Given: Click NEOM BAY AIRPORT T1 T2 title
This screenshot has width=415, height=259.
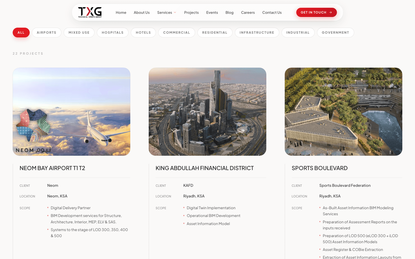Looking at the screenshot, I should (x=52, y=168).
